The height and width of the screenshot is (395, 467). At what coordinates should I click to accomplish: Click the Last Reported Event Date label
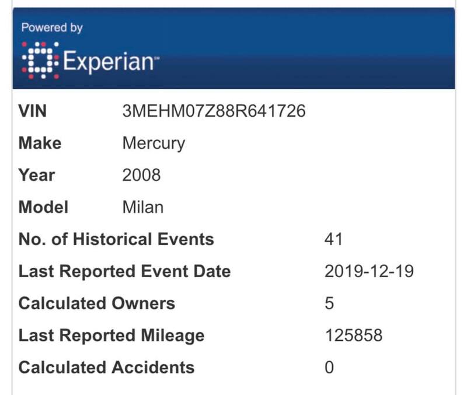(124, 271)
